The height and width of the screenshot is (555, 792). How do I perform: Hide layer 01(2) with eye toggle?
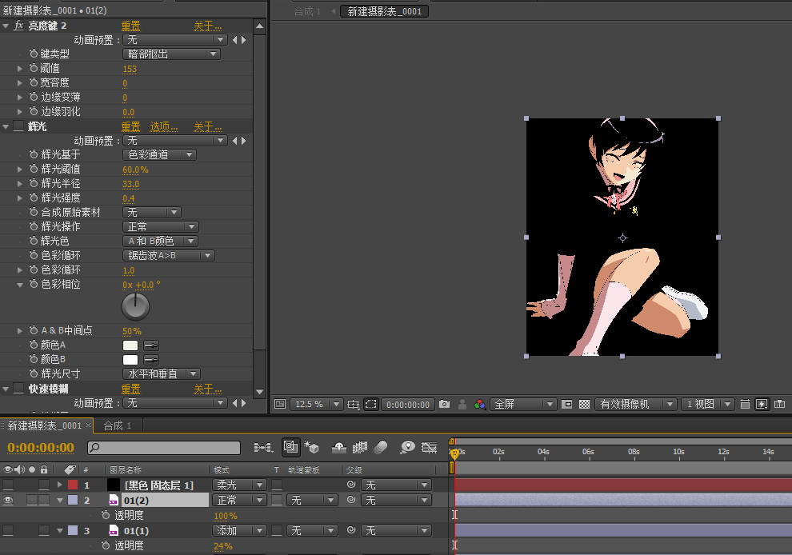[x=8, y=500]
